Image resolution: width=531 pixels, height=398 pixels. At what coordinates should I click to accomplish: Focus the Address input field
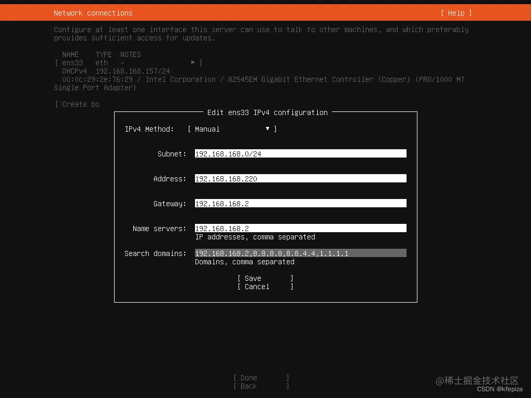pyautogui.click(x=300, y=179)
